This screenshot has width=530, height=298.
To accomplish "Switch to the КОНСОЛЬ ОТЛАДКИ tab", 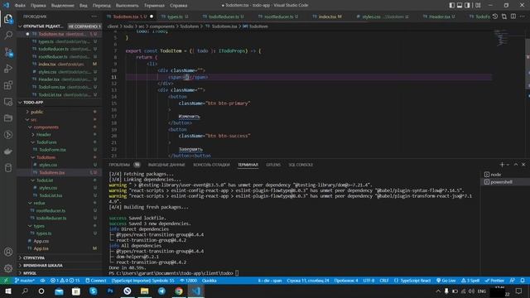I will pos(211,165).
